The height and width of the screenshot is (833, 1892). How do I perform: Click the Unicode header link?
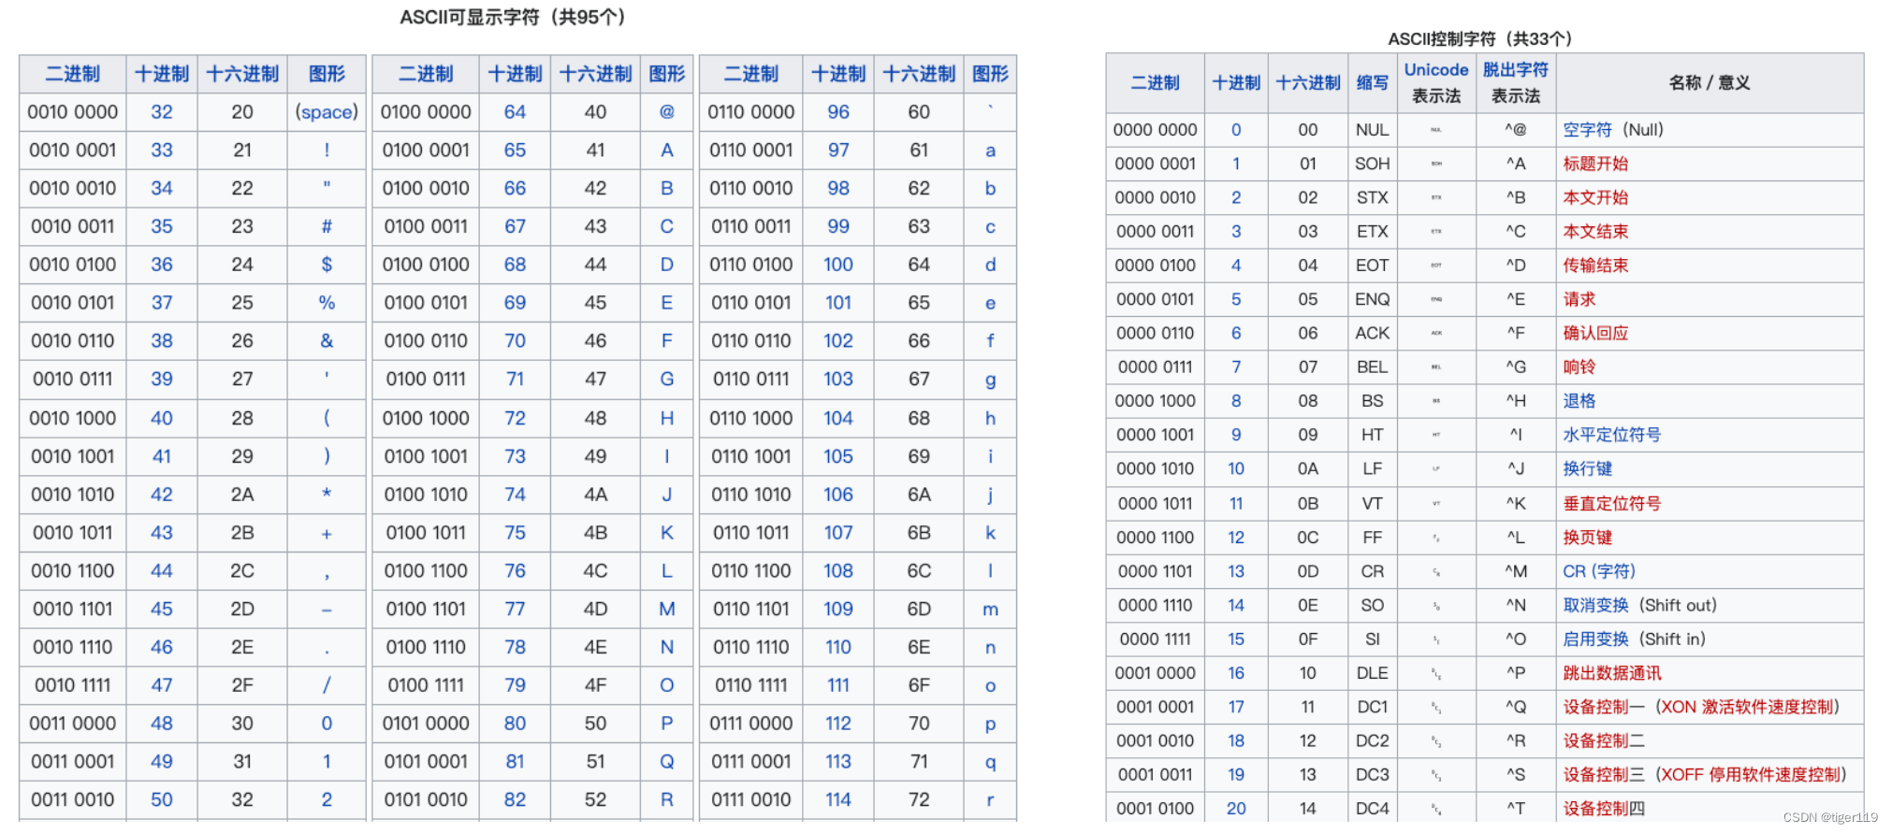[x=1436, y=70]
